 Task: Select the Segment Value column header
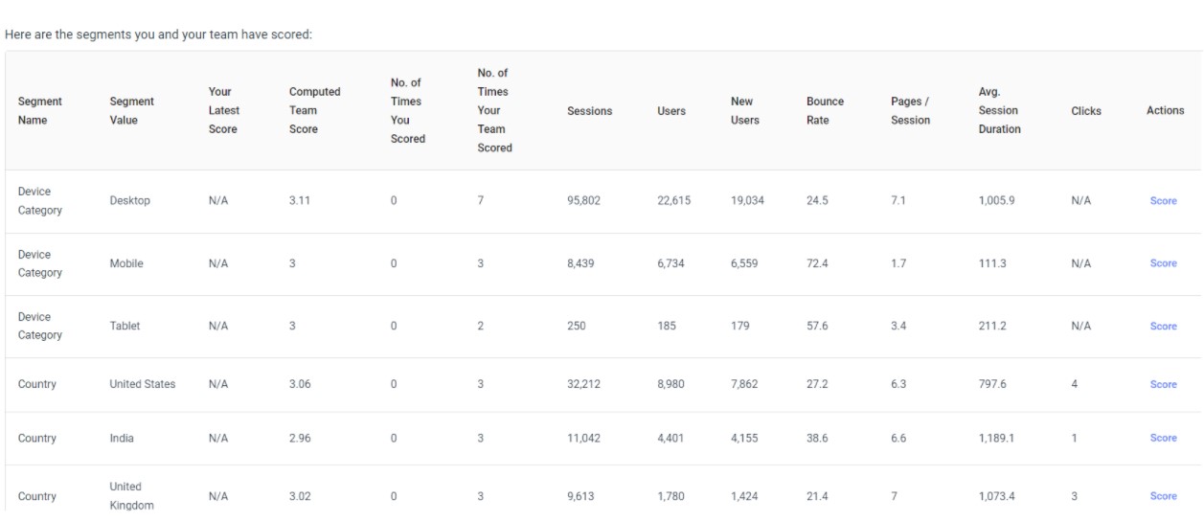click(x=132, y=111)
